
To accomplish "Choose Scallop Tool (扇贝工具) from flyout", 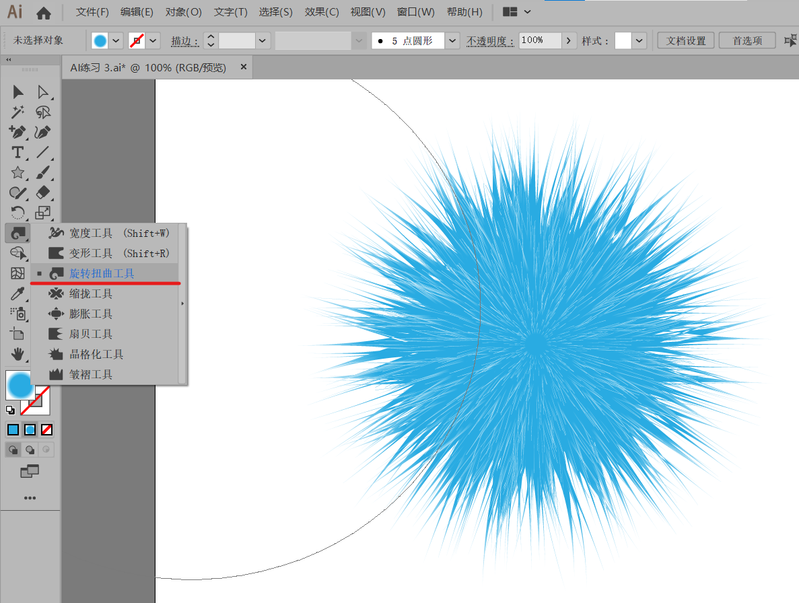I will coord(105,334).
